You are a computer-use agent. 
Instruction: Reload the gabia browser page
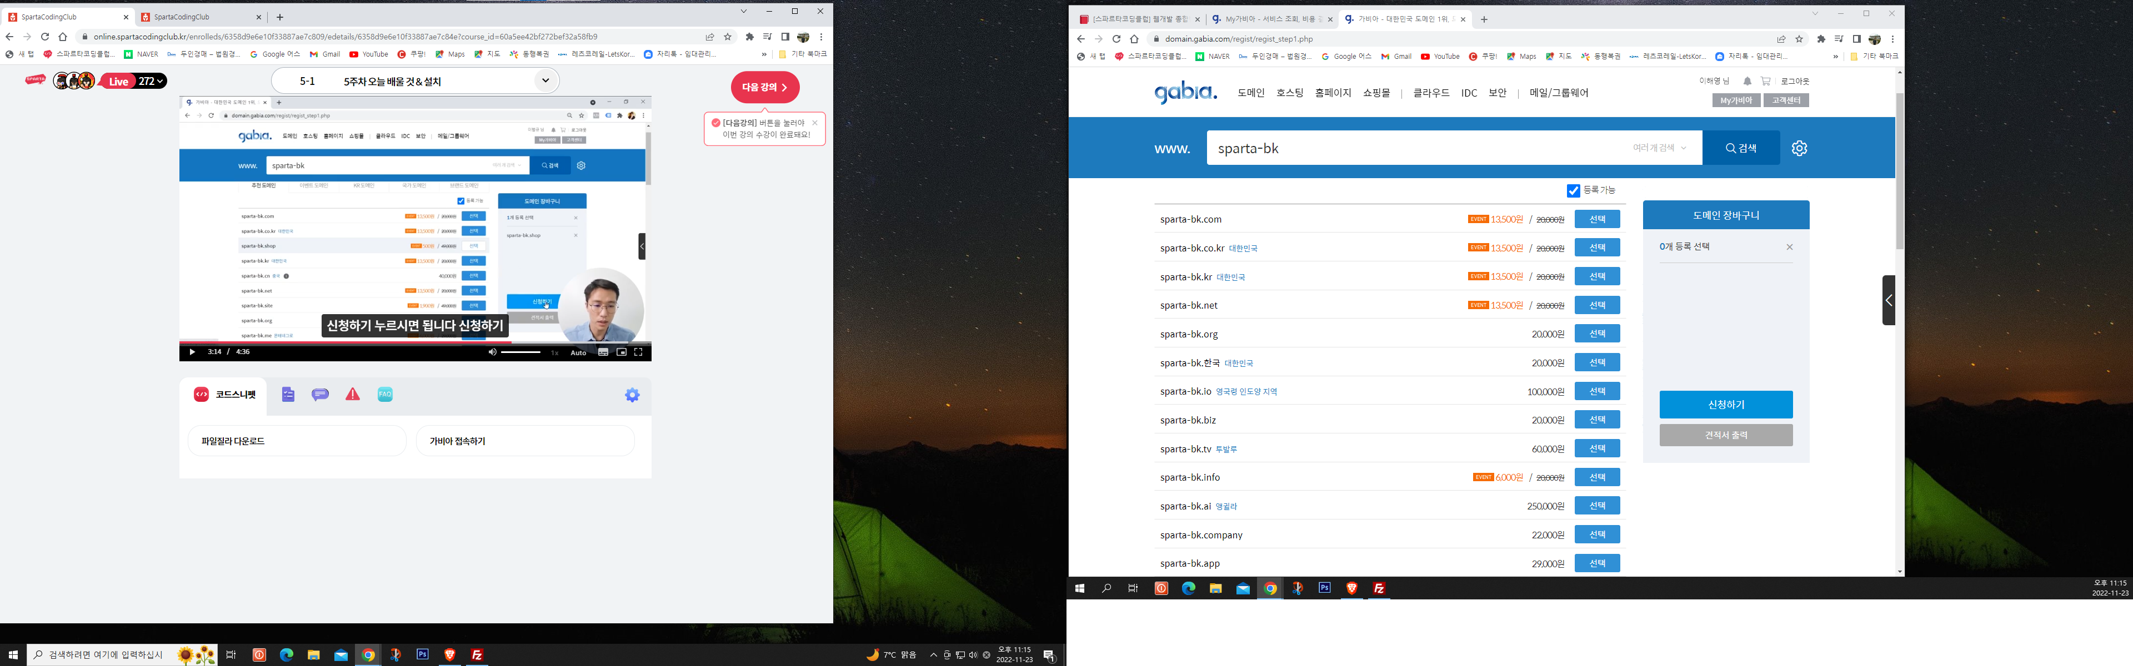click(1116, 39)
